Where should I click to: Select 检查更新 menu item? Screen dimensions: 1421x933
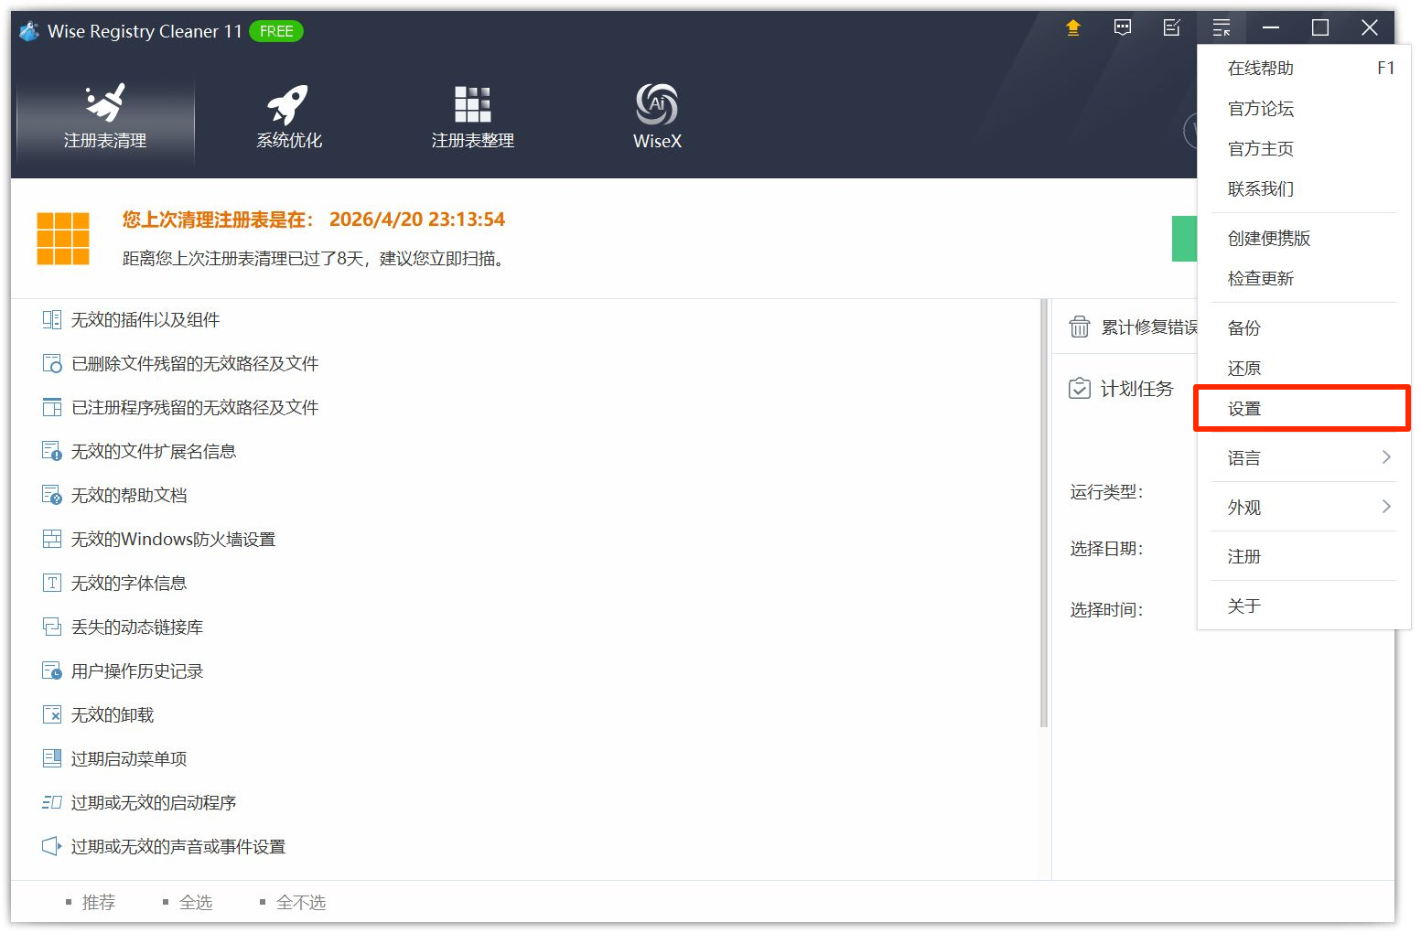coord(1304,279)
